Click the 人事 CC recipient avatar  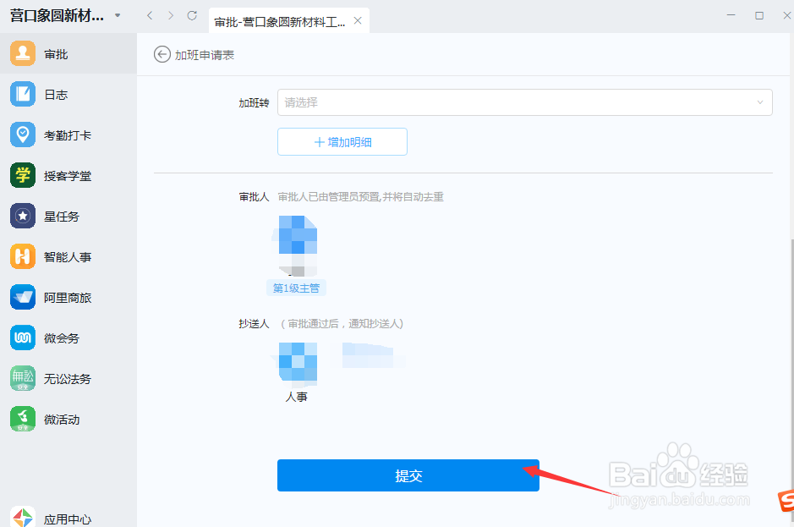[297, 362]
